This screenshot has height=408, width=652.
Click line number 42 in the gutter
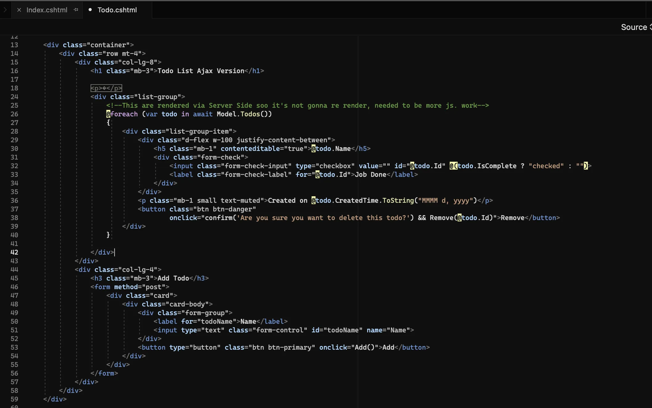pos(14,252)
